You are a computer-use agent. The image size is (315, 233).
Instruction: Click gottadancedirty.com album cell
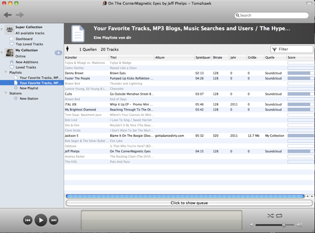pos(170,136)
